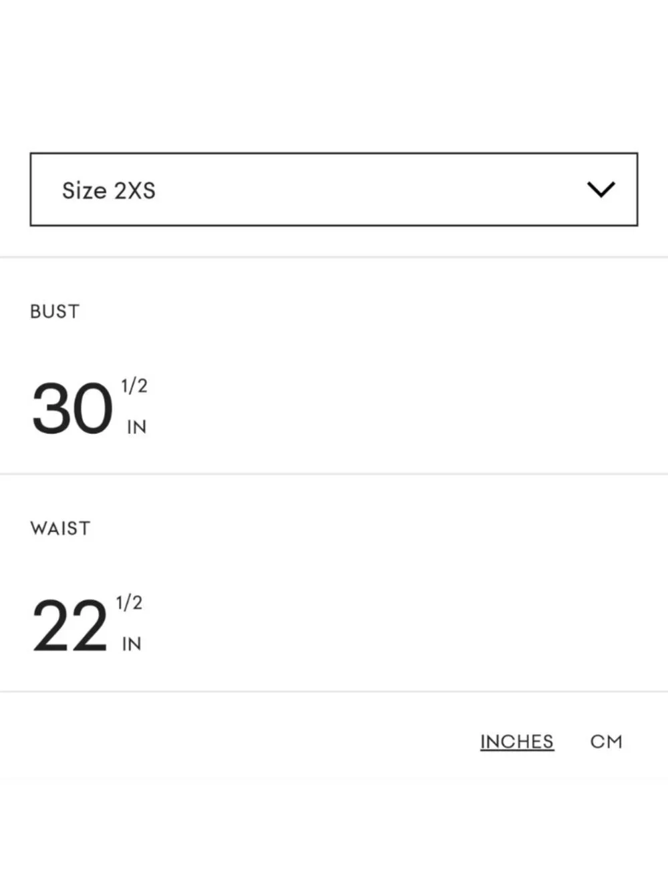Screen dimensions: 668x890
Task: Click the digit 3 in bust measurement
Action: [51, 408]
